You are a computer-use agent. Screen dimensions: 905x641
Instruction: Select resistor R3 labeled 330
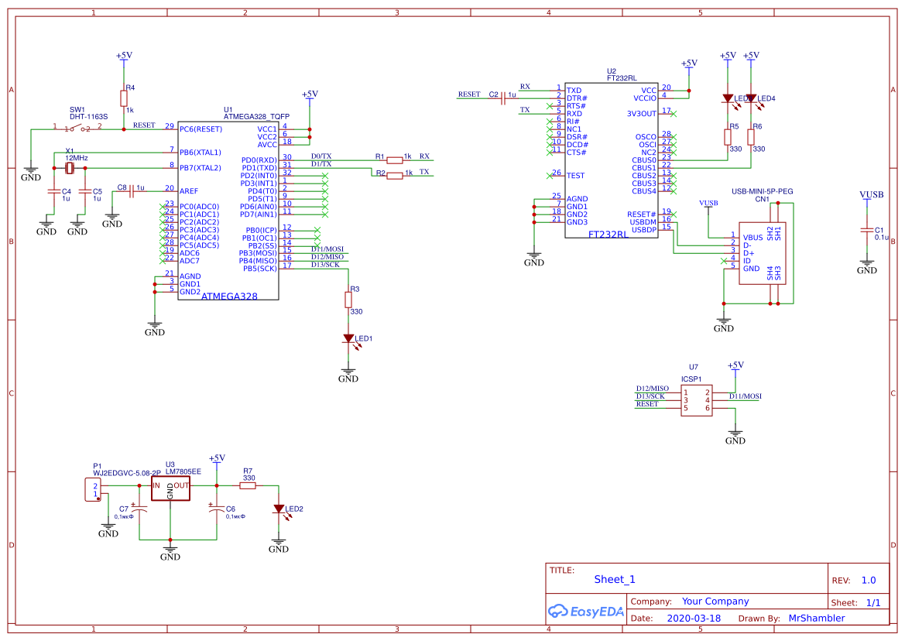(350, 298)
